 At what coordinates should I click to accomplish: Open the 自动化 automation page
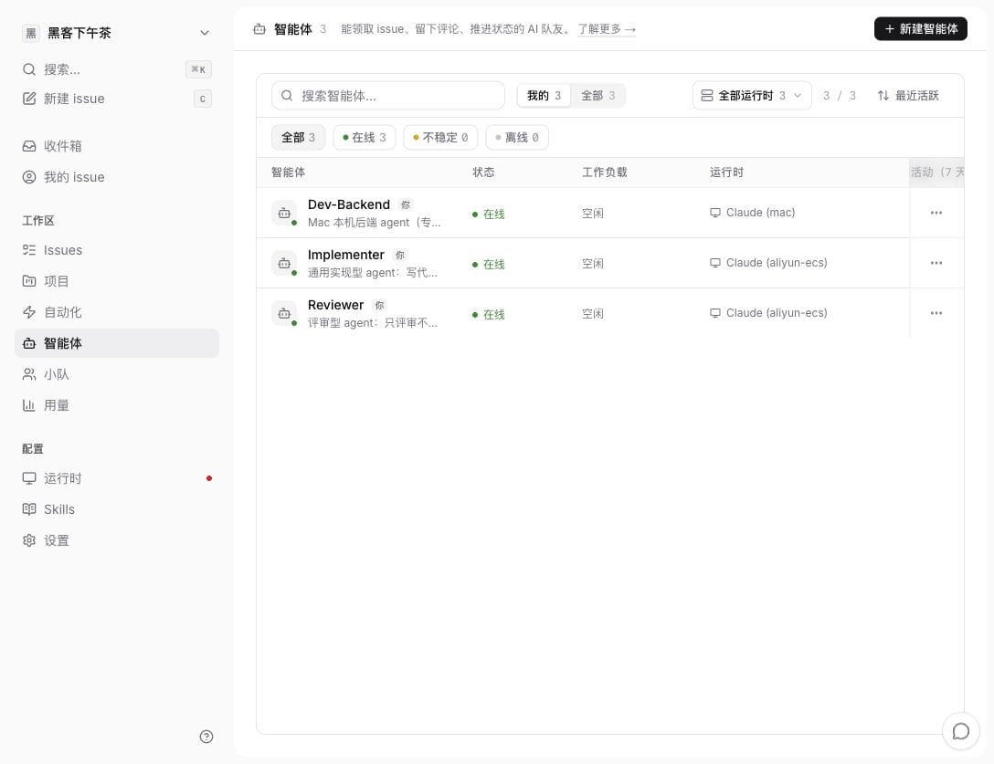117,311
